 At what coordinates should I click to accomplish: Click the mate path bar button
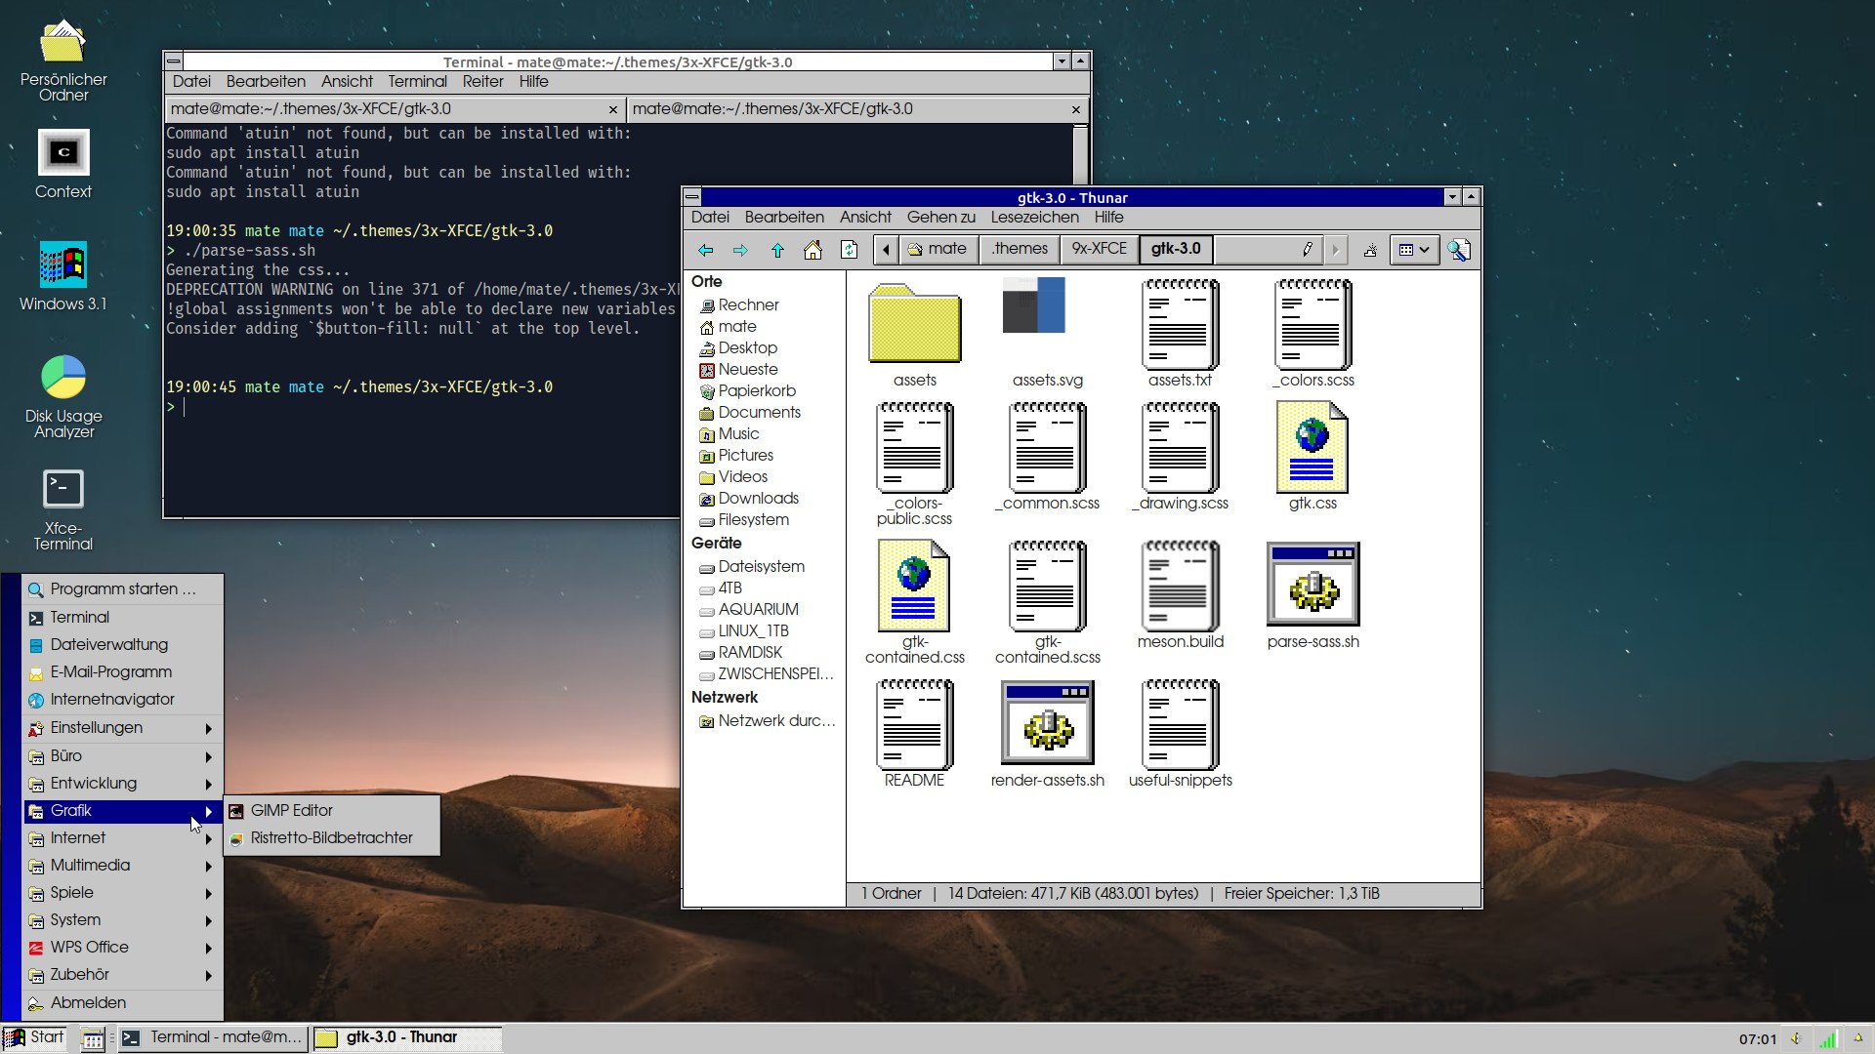(x=937, y=249)
